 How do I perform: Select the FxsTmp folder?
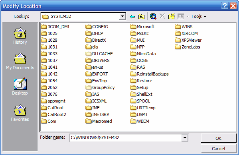96,81
